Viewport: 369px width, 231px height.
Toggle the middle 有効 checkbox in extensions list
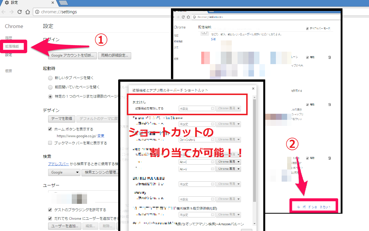[307, 105]
